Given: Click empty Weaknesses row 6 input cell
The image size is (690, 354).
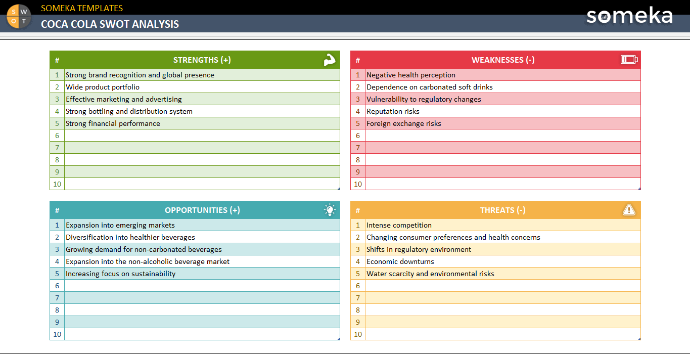Looking at the screenshot, I should [503, 136].
